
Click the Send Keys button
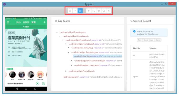point(148,40)
